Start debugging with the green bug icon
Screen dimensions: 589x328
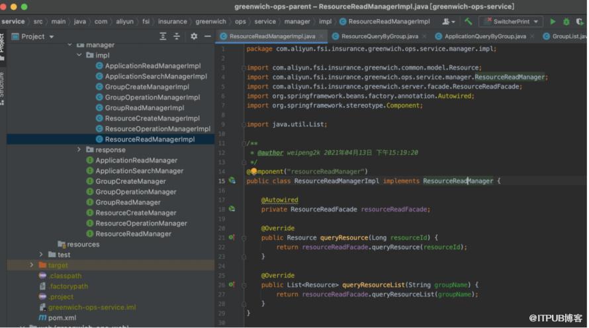(566, 22)
